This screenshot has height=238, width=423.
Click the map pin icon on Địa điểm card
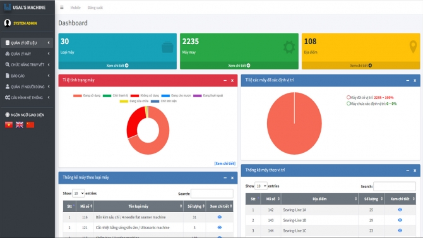[413, 47]
